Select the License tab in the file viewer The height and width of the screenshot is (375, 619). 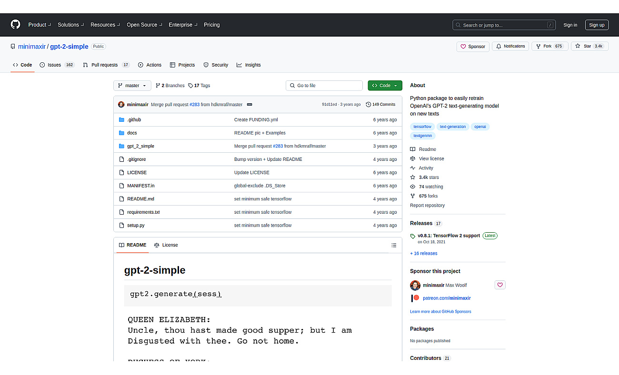(x=166, y=245)
